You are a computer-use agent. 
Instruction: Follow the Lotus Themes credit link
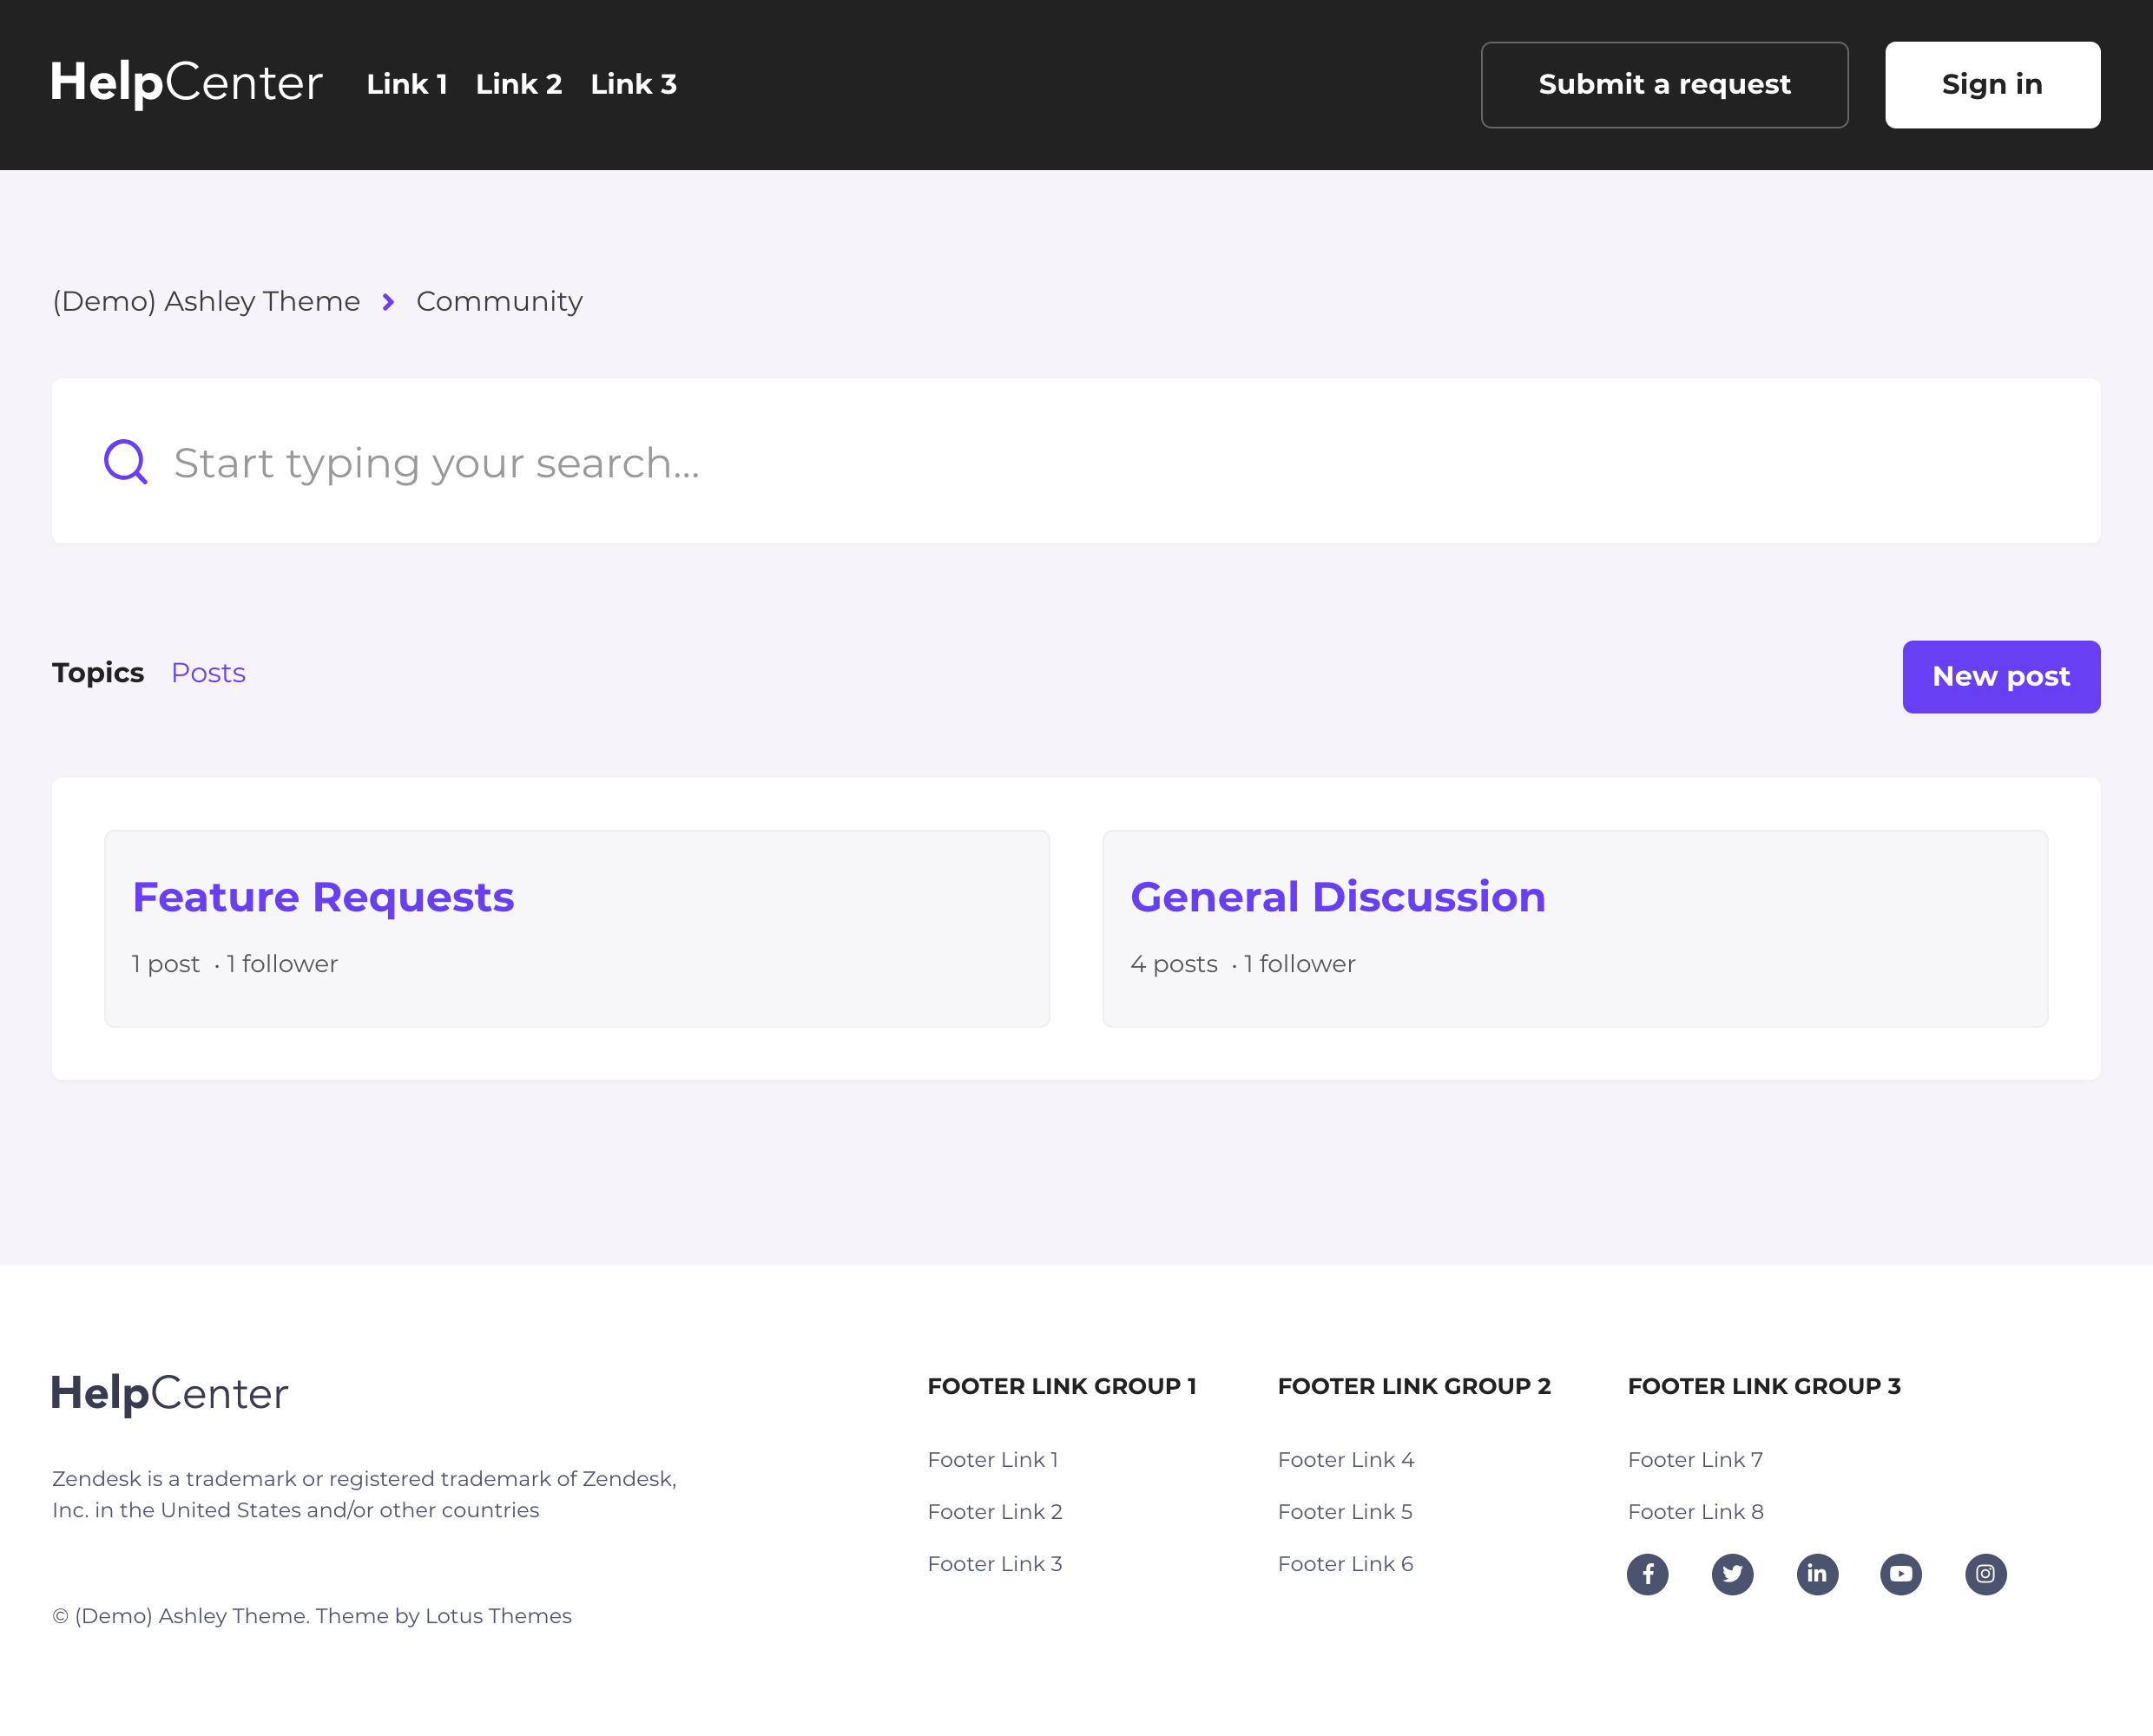[498, 1616]
